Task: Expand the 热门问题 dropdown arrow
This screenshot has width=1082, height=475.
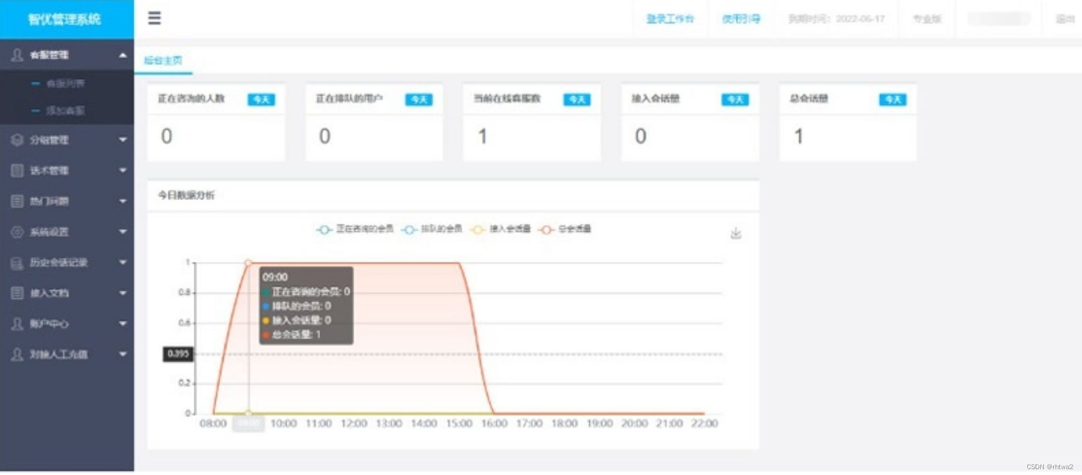Action: (123, 201)
